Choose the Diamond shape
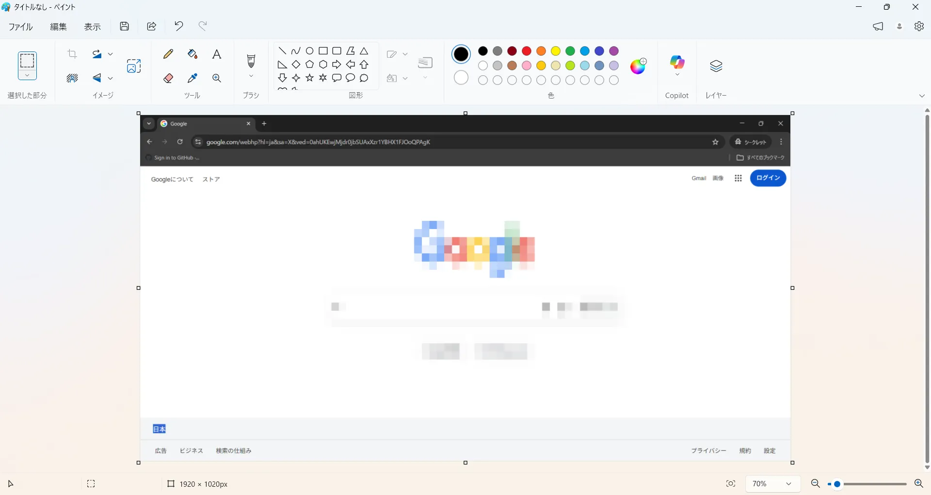Viewport: 931px width, 495px height. point(296,65)
